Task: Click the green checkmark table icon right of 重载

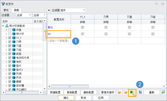Action: (x=163, y=92)
